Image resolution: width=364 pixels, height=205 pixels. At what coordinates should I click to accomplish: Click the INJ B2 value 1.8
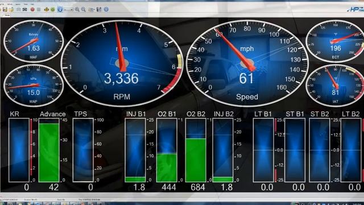coord(227,187)
